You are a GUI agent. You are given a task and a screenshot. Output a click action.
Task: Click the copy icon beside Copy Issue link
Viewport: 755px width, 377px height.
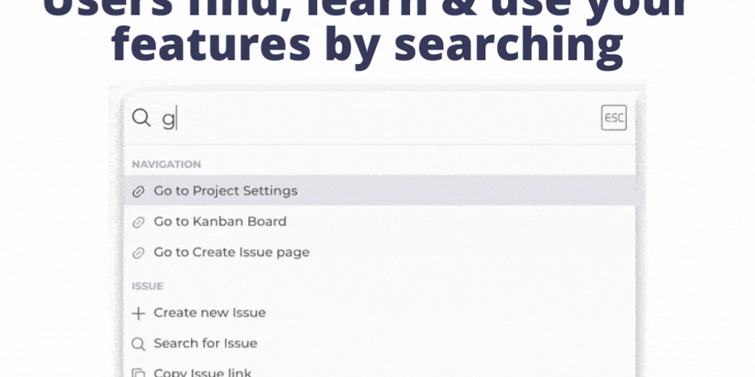(x=138, y=373)
